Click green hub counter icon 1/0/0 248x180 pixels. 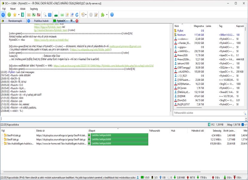click(x=142, y=178)
